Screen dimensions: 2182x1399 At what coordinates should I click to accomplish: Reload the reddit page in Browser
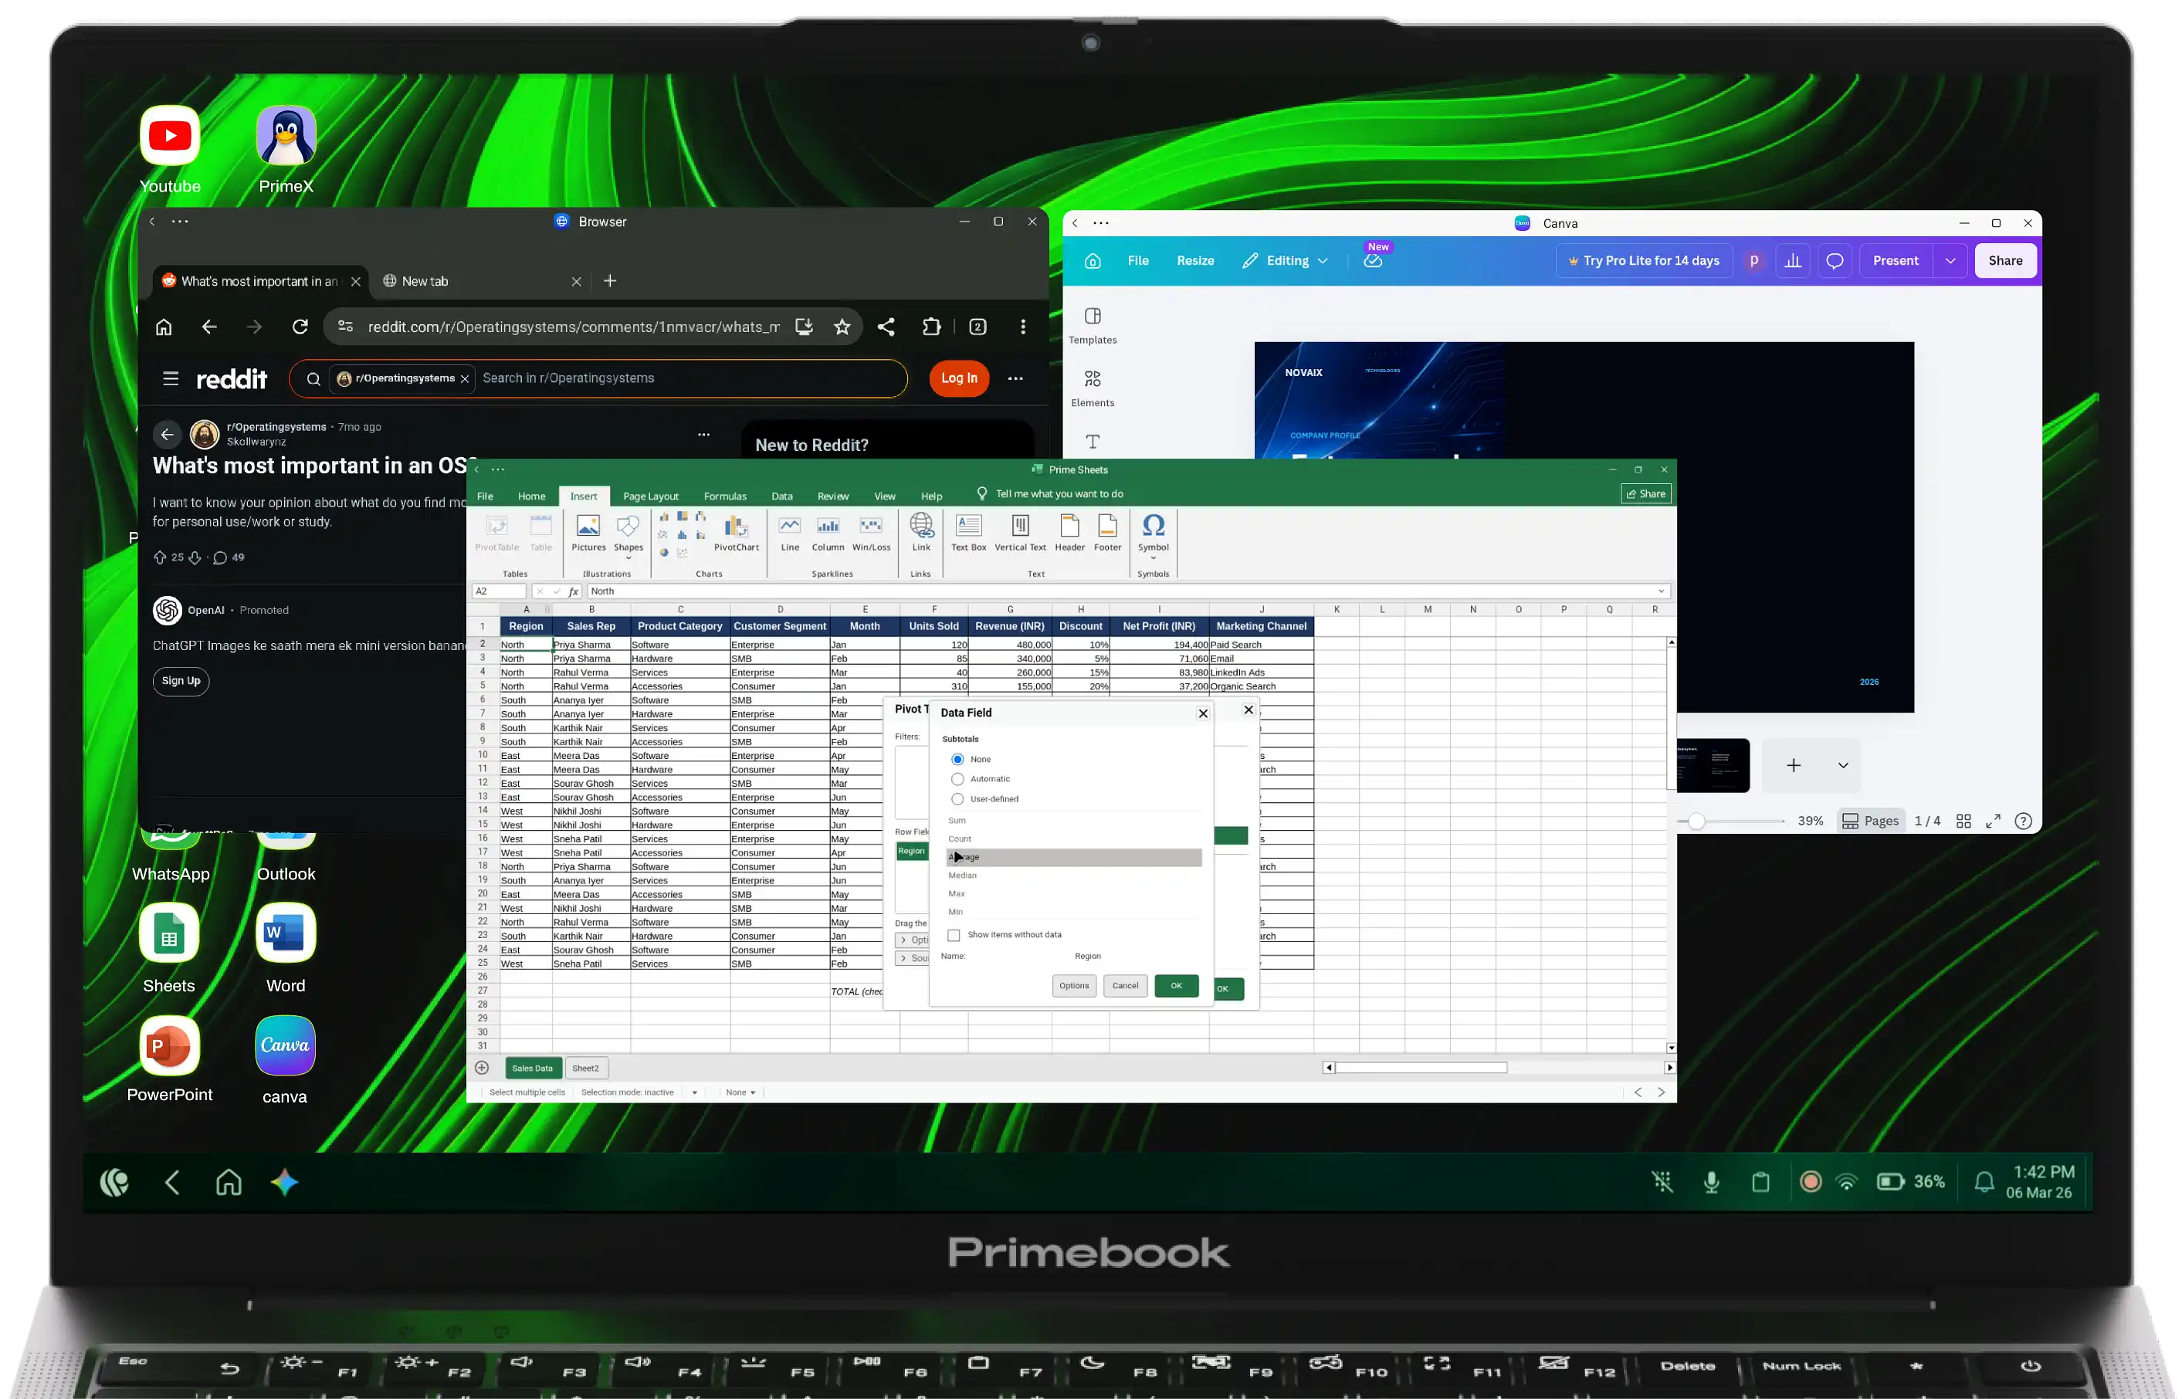(x=300, y=327)
